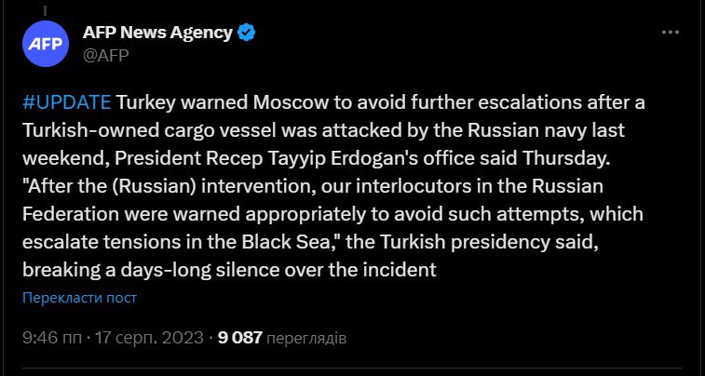This screenshot has height=376, width=705.
Task: Click the blue verified badge checkmark
Action: pyautogui.click(x=246, y=33)
